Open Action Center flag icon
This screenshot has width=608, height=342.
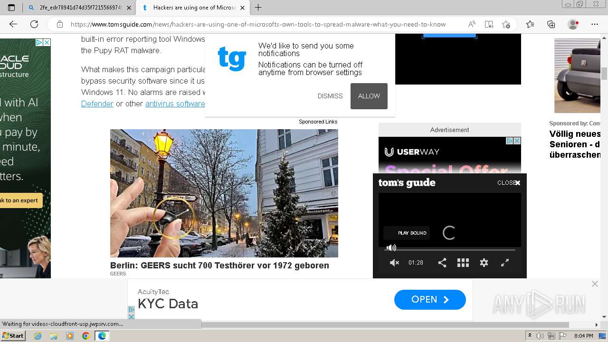click(x=562, y=336)
